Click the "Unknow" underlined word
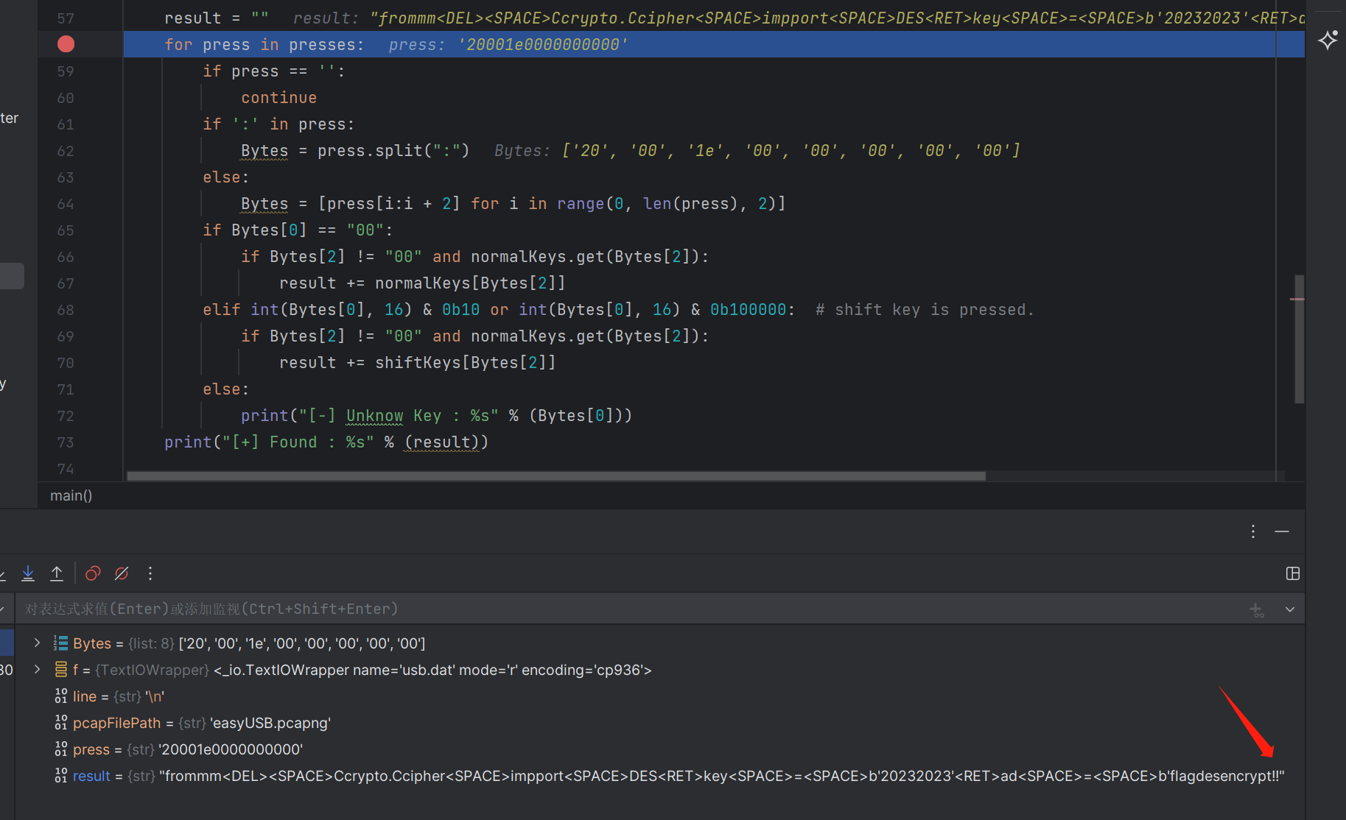The width and height of the screenshot is (1346, 820). click(x=375, y=416)
